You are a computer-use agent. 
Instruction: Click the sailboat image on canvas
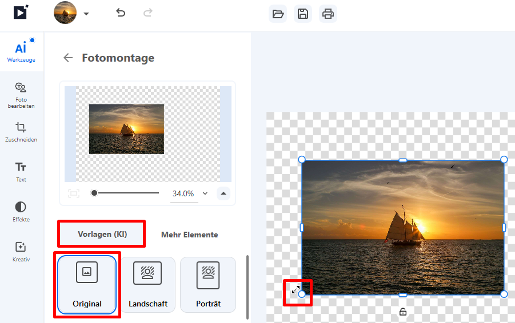tap(402, 227)
